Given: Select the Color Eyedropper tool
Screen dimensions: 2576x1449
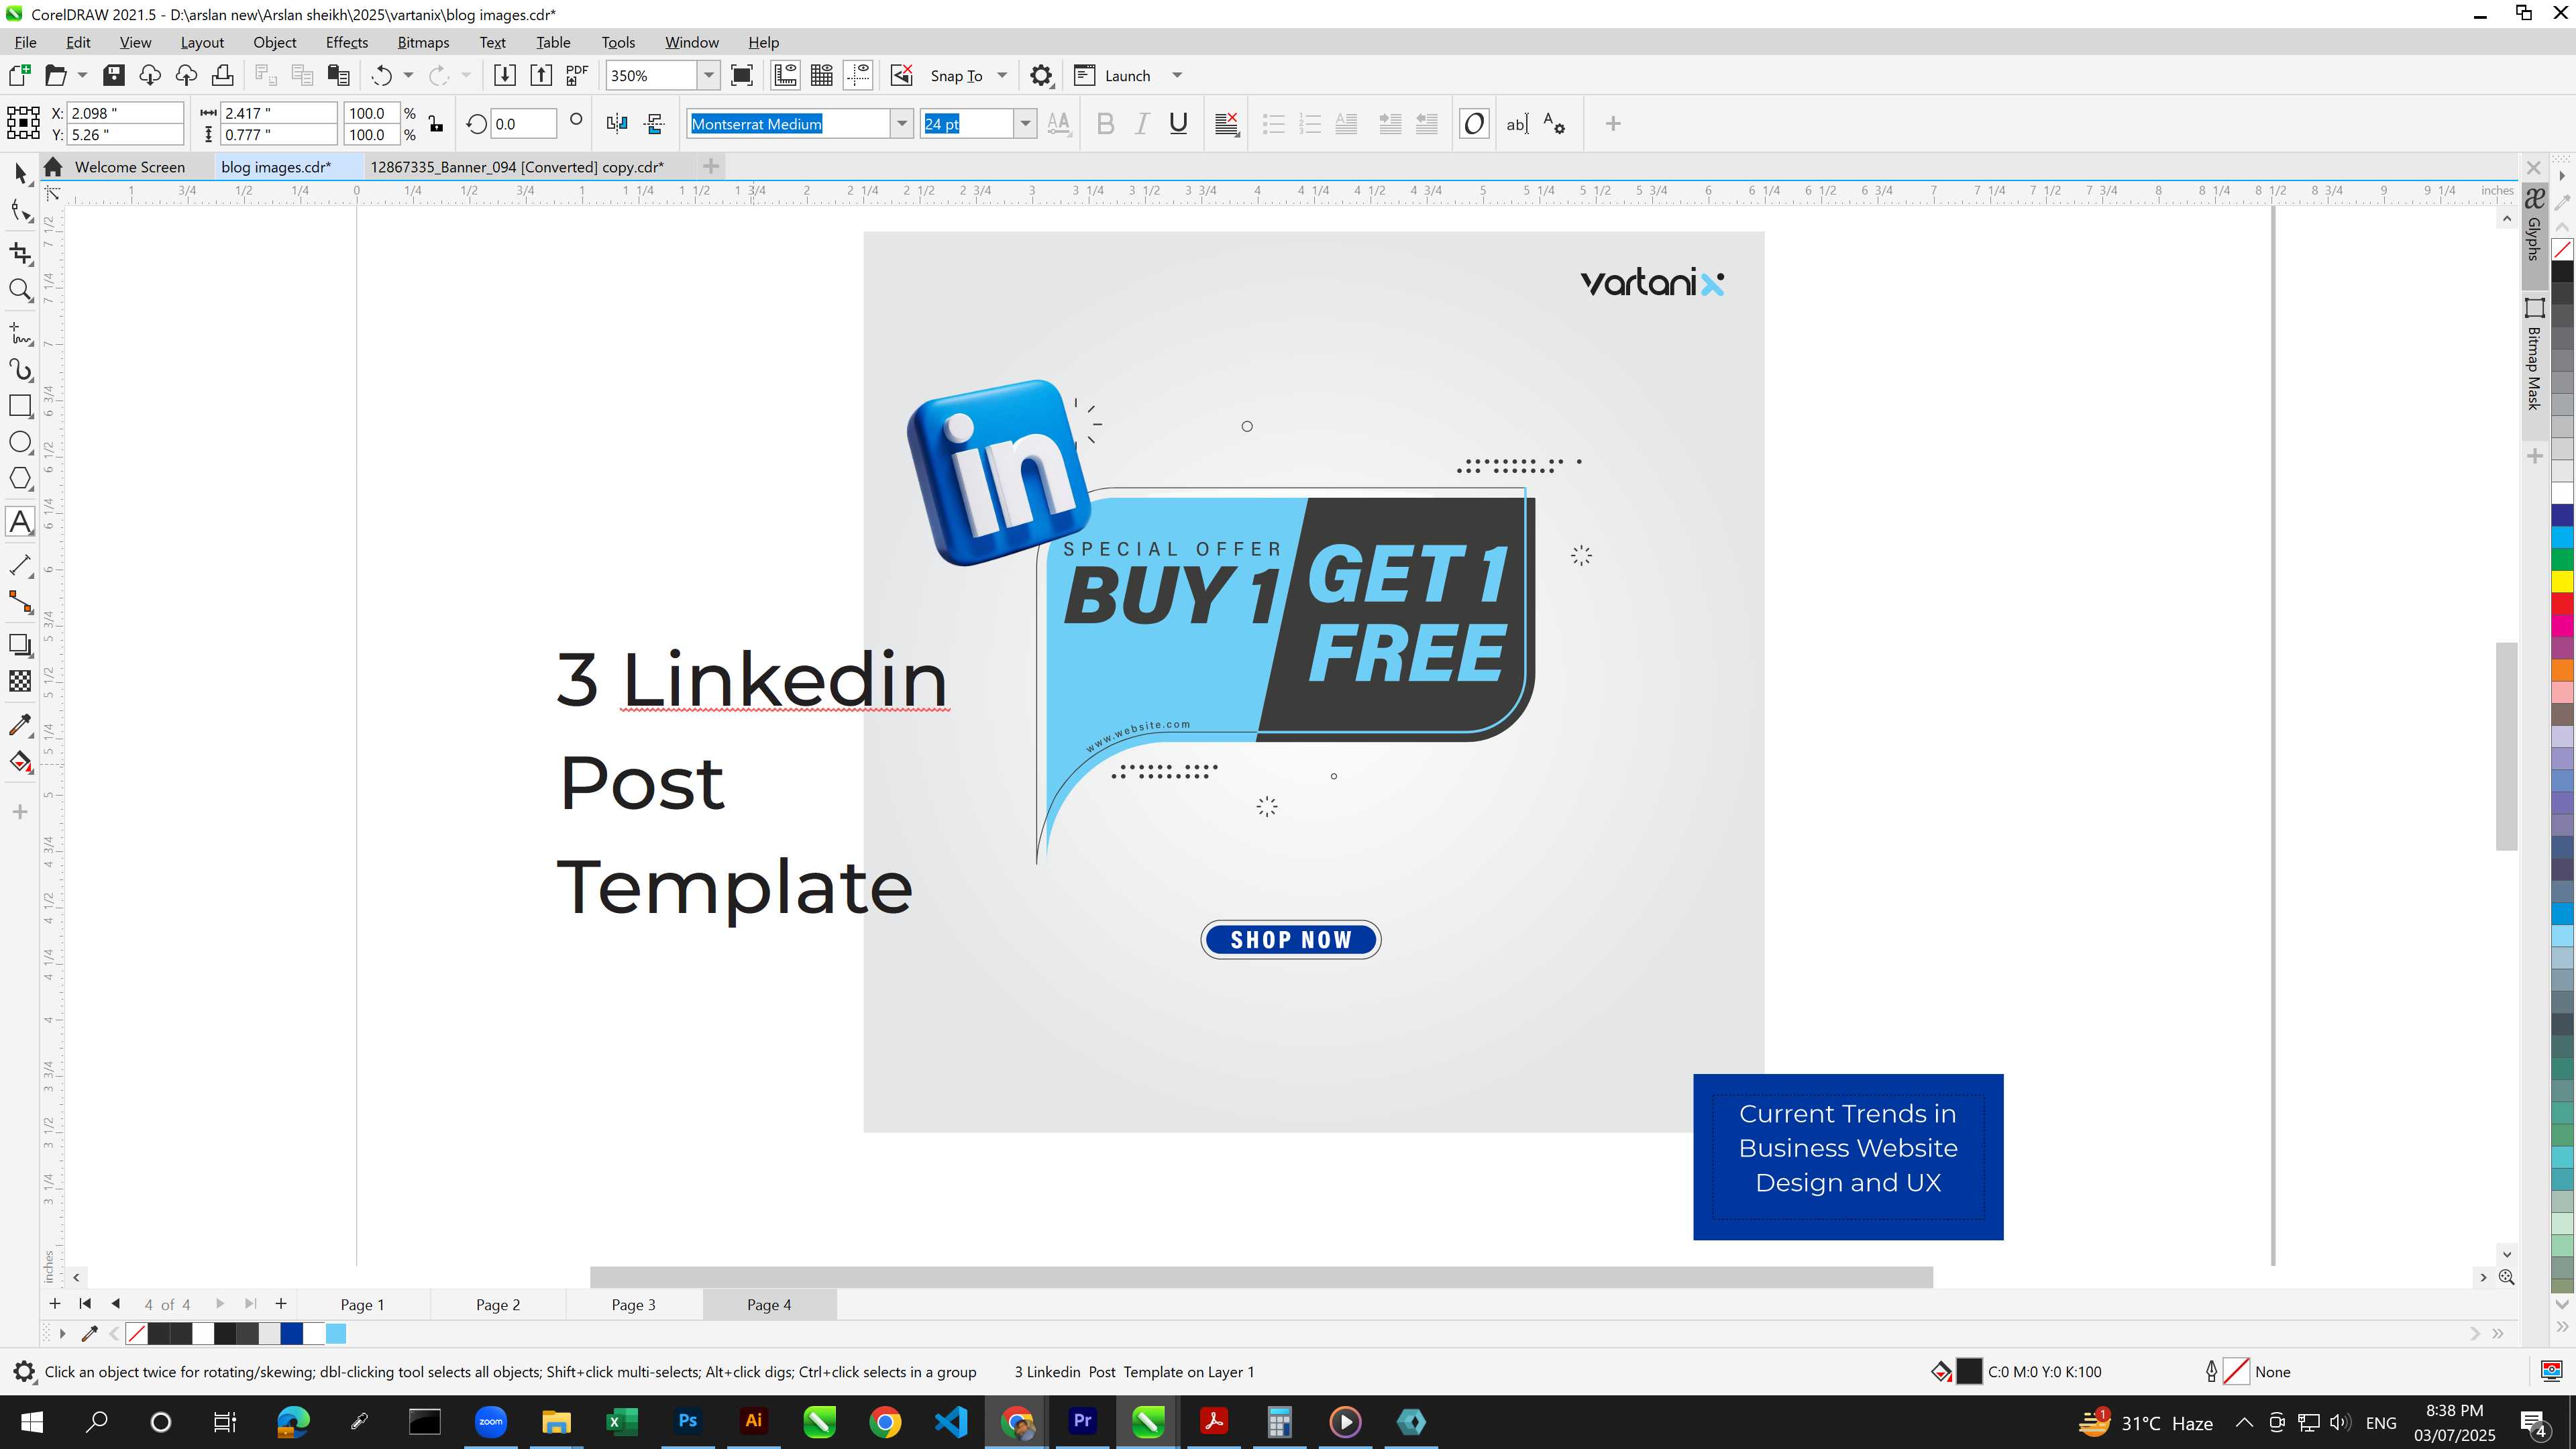Looking at the screenshot, I should [20, 725].
